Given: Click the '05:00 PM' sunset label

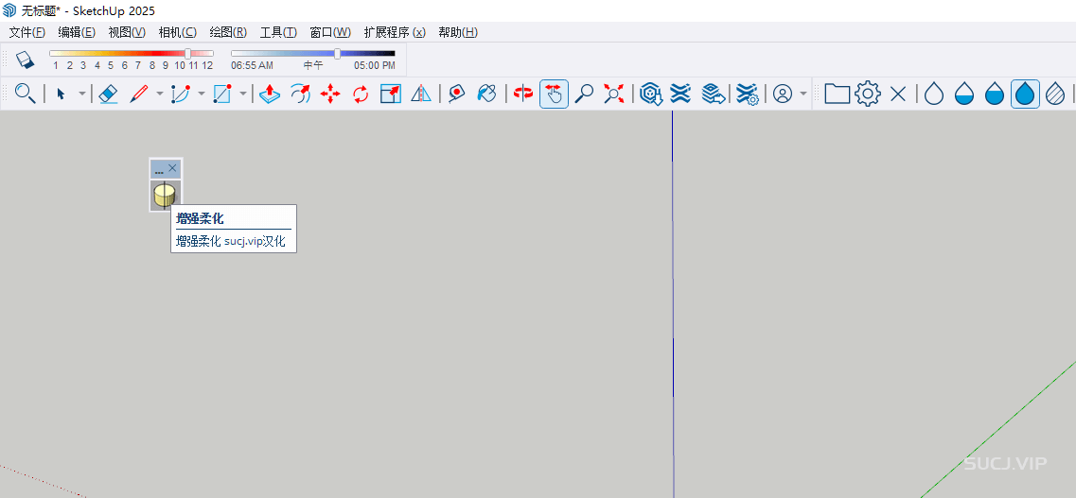Looking at the screenshot, I should (x=375, y=66).
